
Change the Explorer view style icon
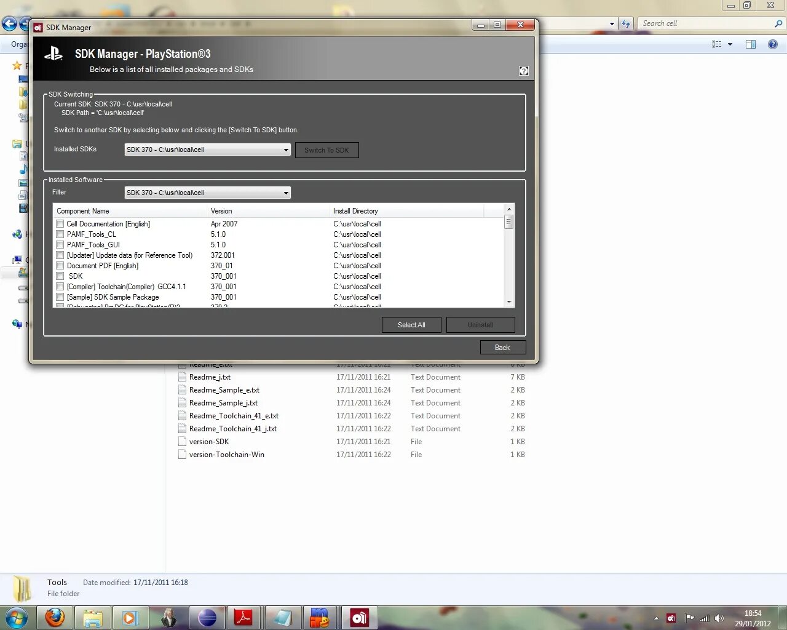pos(717,44)
